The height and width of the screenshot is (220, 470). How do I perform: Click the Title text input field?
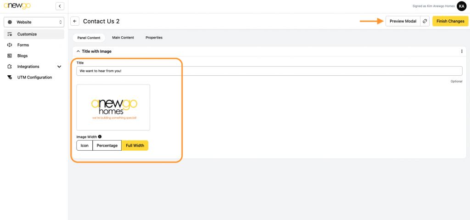click(x=269, y=71)
